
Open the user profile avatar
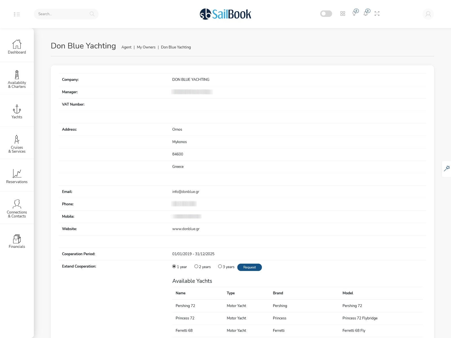pos(428,14)
